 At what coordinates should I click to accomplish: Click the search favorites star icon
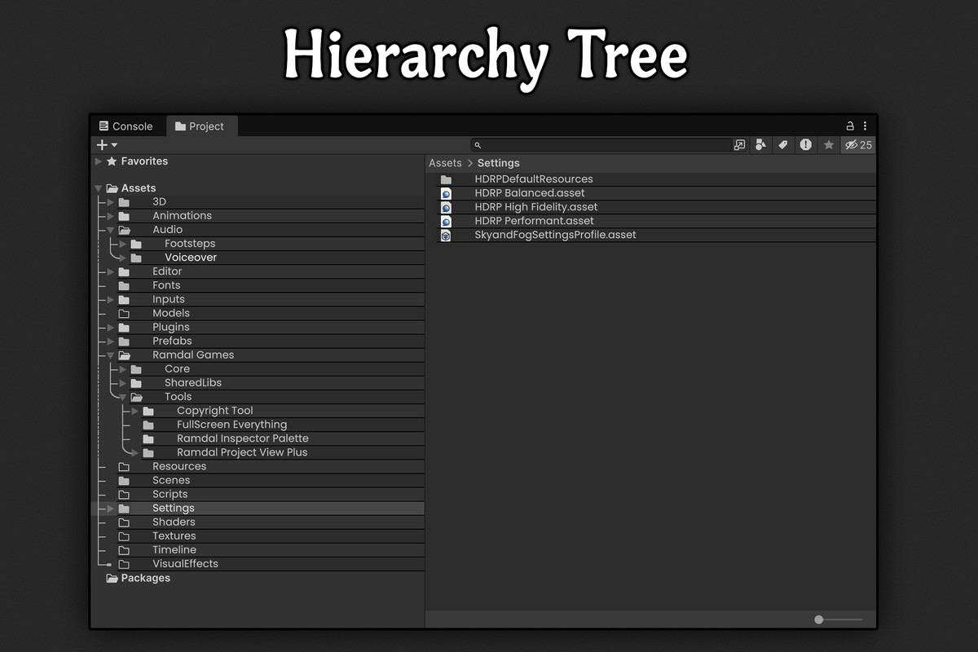[828, 144]
